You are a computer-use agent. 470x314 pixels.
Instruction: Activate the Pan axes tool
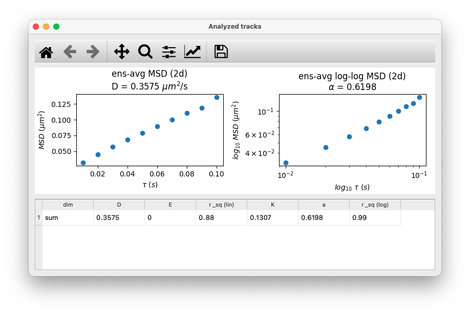point(122,52)
